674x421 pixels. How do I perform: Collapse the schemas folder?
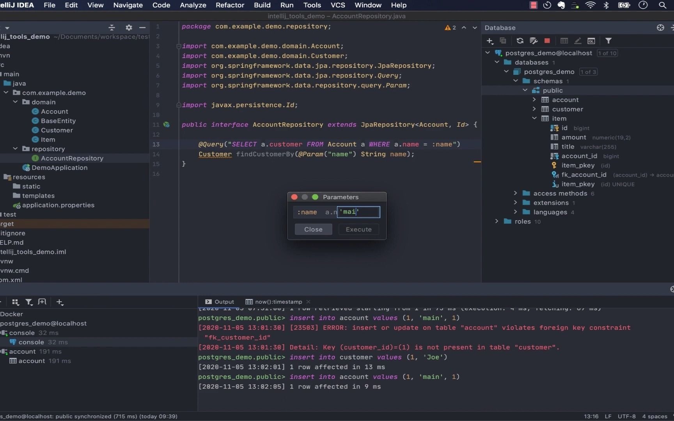516,81
